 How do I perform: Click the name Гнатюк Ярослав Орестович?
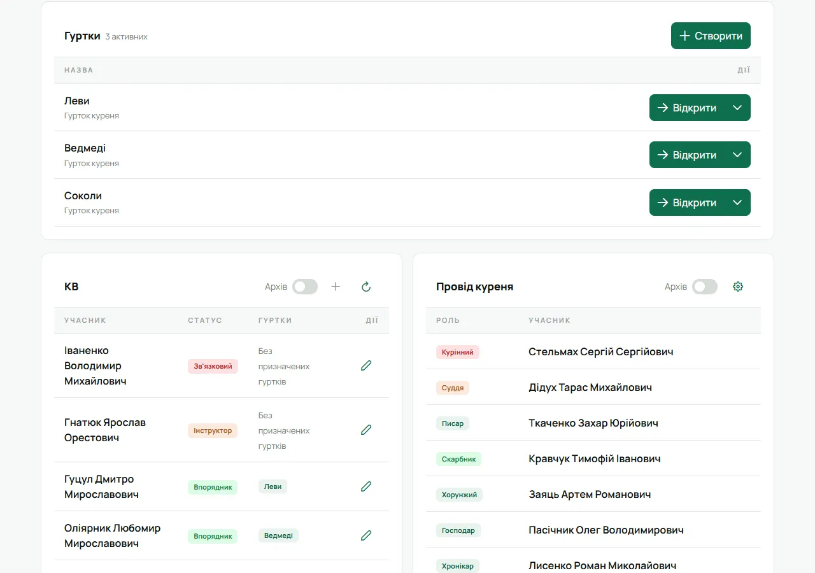coord(105,430)
